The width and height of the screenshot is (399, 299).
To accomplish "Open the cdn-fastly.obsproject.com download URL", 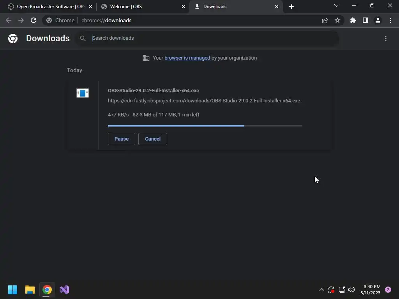I will [x=204, y=101].
